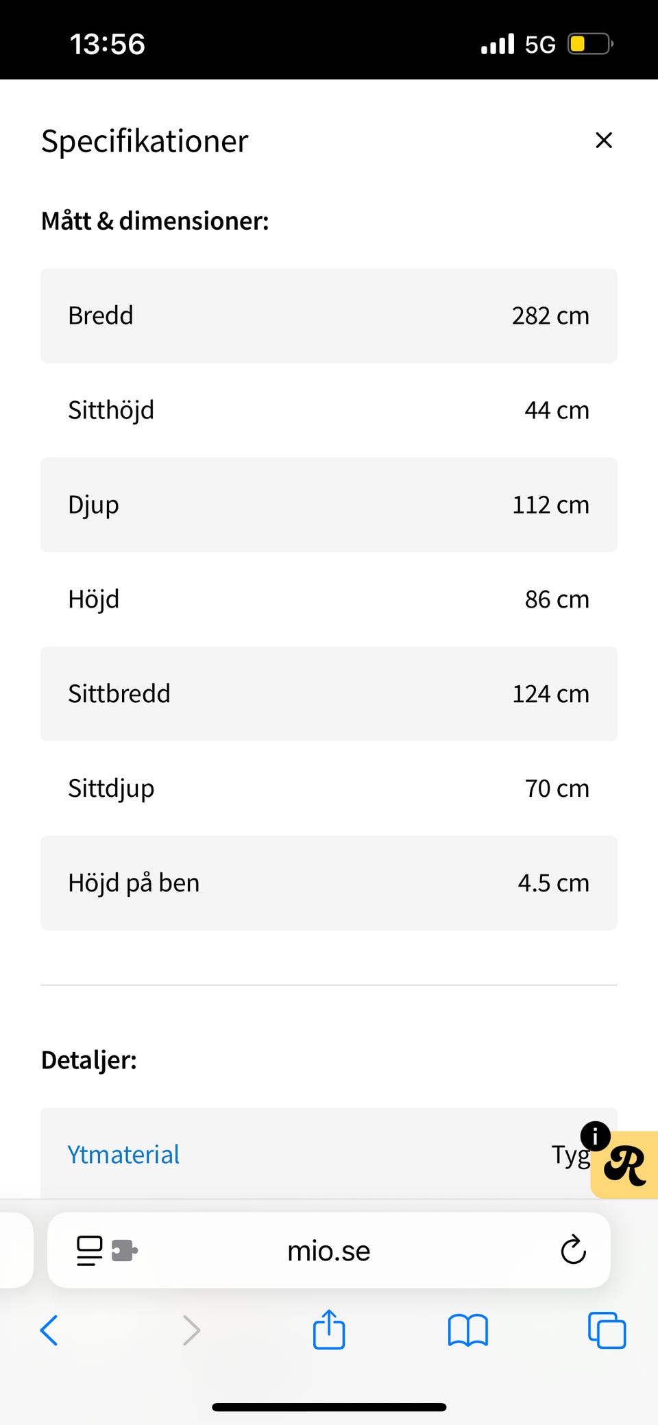Tap the battery indicator in status bar
The width and height of the screenshot is (658, 1425).
(589, 45)
